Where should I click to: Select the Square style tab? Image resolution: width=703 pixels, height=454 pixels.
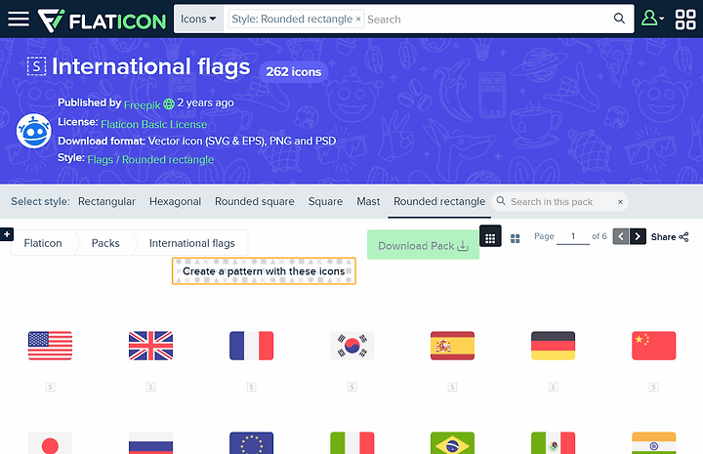[325, 202]
